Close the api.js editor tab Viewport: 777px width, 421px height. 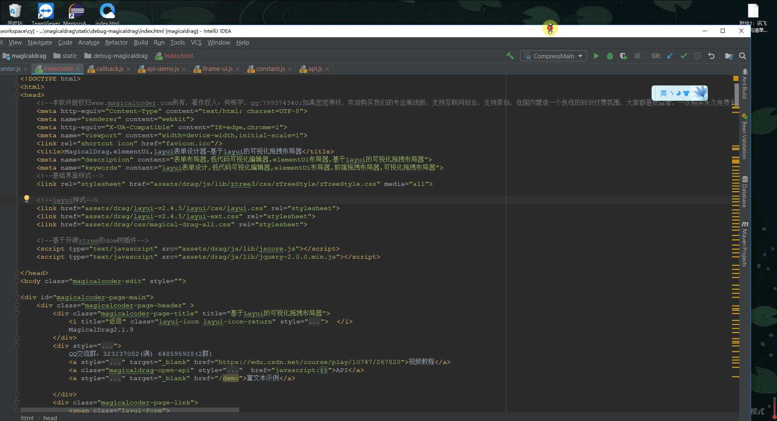click(x=327, y=69)
